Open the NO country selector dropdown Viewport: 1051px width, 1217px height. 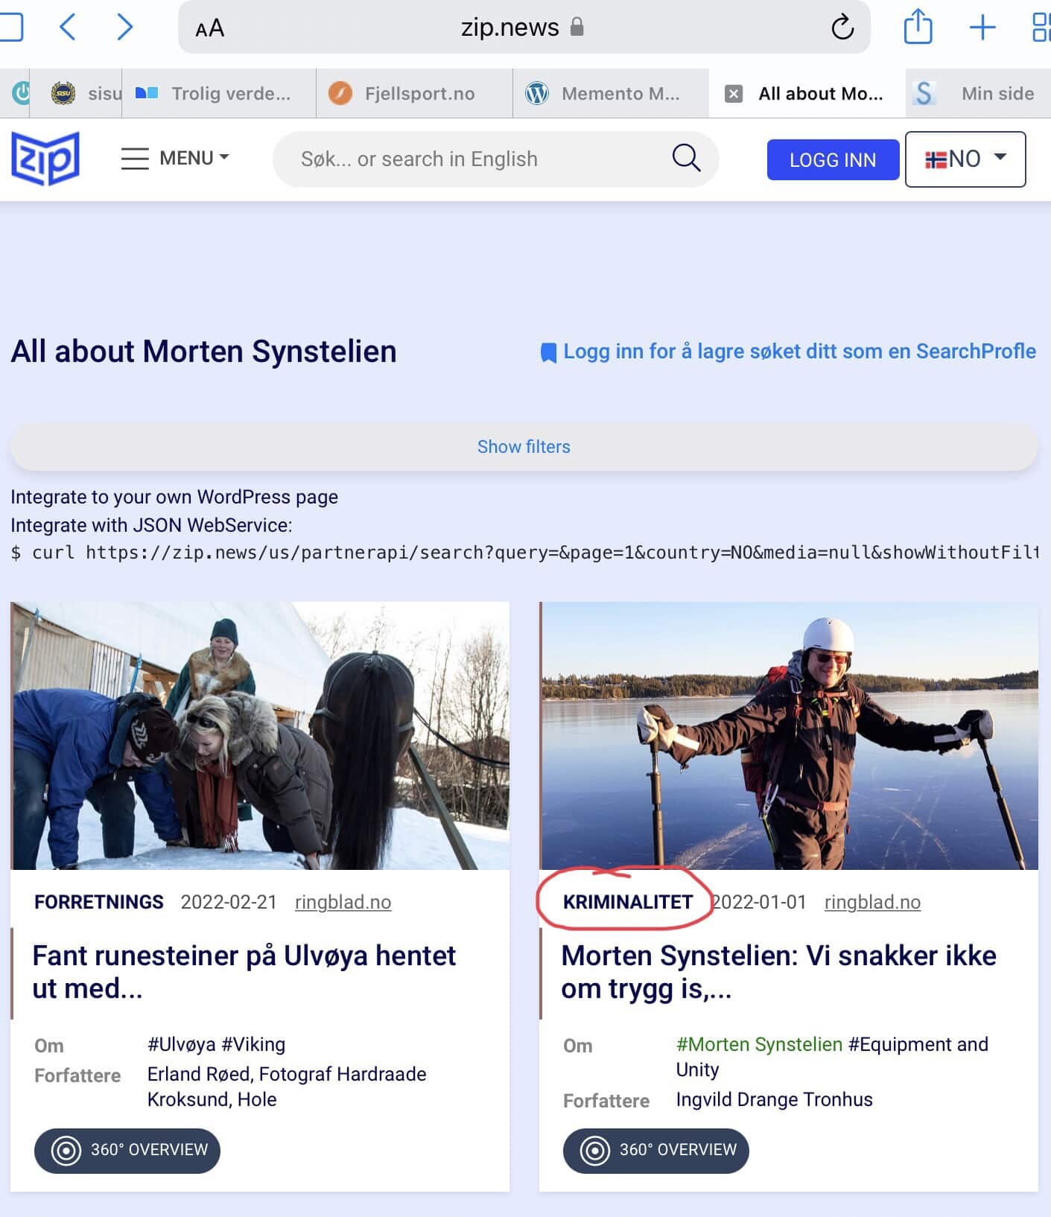coord(965,159)
